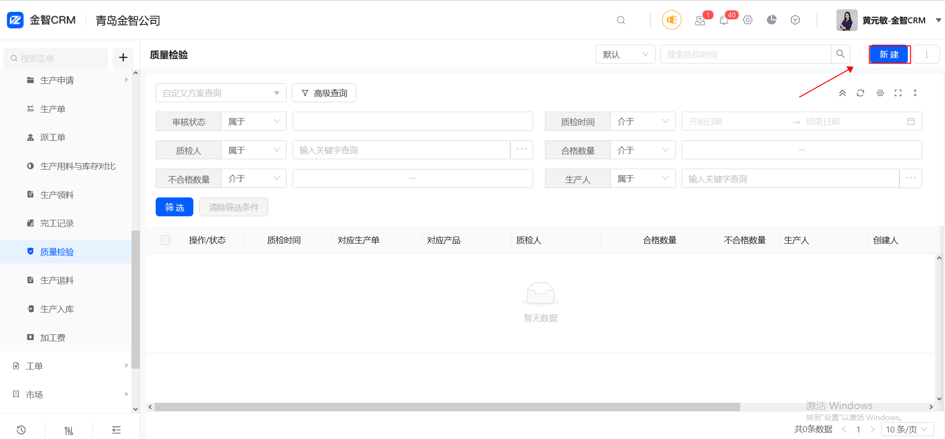Open the 自定义方案查询 dropdown
The width and height of the screenshot is (945, 439).
coord(221,93)
